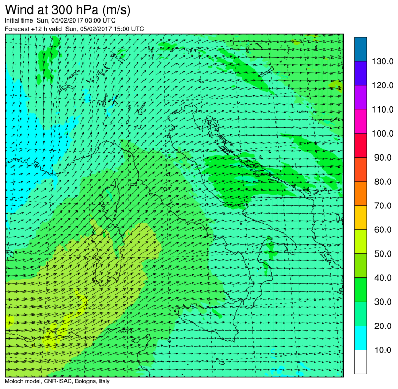The height and width of the screenshot is (389, 398).
Task: Click the amber colorbar swatch between 60 and 70
Action: [360, 218]
